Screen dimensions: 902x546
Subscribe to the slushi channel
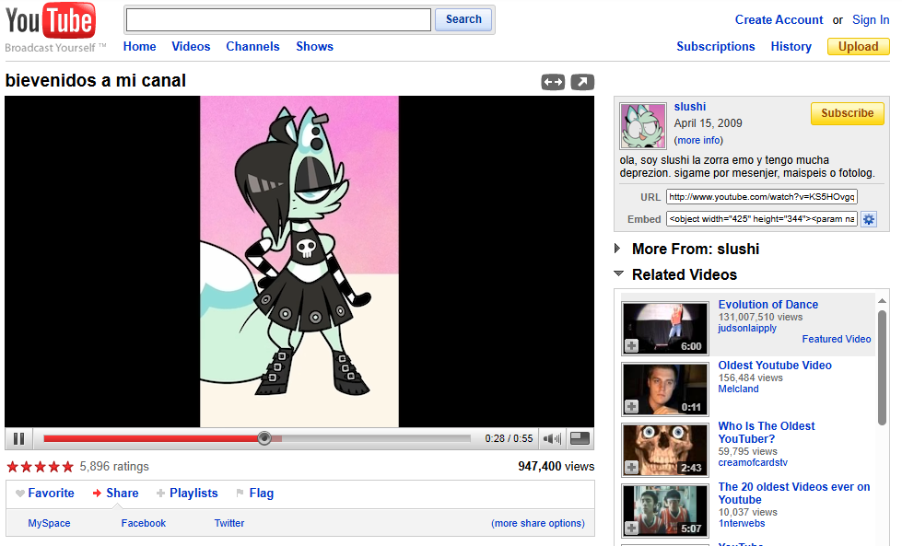coord(847,113)
